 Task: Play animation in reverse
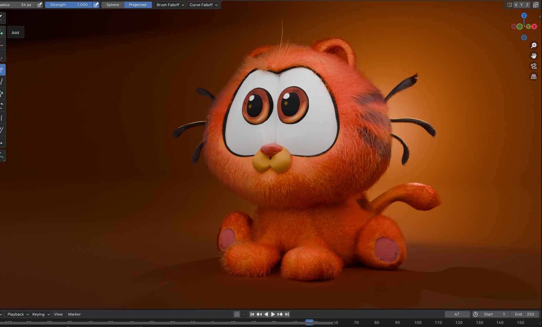click(x=266, y=314)
